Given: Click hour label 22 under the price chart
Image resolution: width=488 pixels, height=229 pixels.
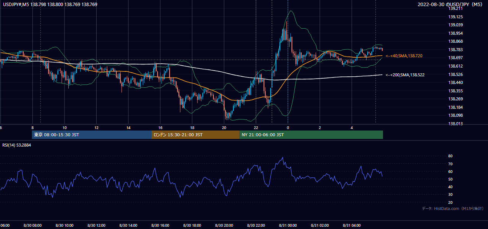Looking at the screenshot, I should (256, 127).
